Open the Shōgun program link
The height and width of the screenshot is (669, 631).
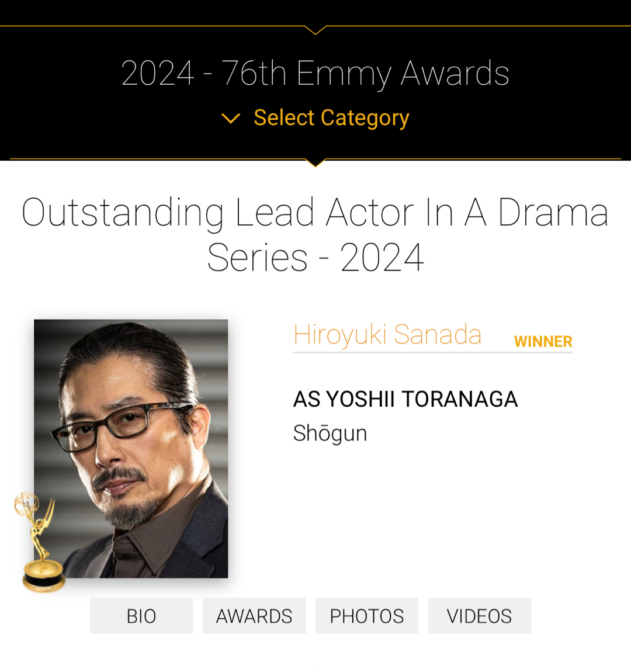(330, 434)
